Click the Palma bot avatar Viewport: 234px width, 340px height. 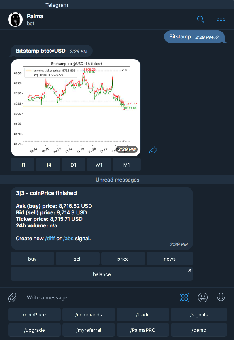tap(15, 19)
